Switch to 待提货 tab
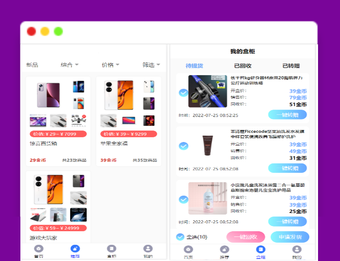The height and width of the screenshot is (261, 340). [194, 66]
